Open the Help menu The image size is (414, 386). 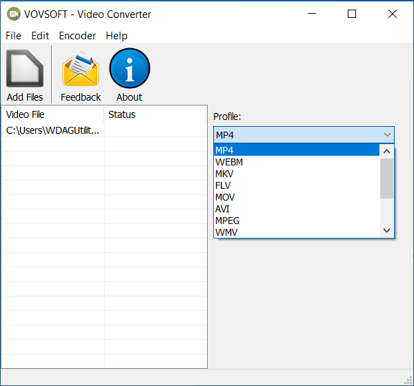[x=117, y=36]
